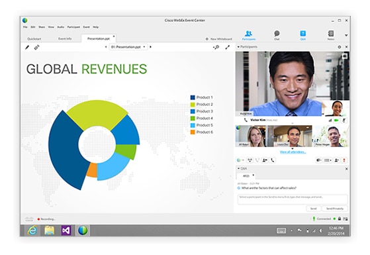
Task: Click the red exclamation alert icon
Action: pyautogui.click(x=344, y=160)
